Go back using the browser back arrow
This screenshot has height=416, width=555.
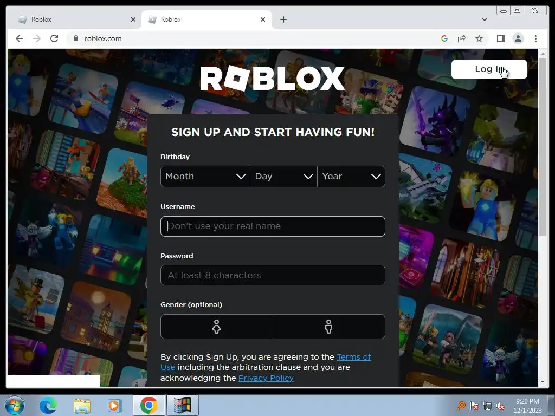20,38
